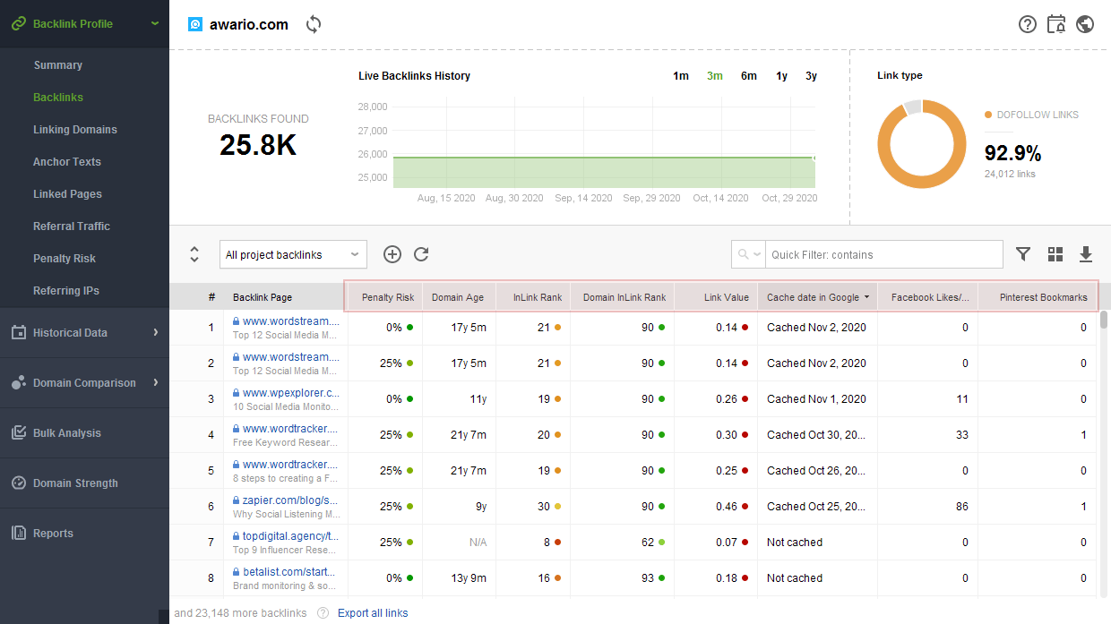Open Referring IPs in the sidebar
The height and width of the screenshot is (624, 1111).
coord(66,291)
